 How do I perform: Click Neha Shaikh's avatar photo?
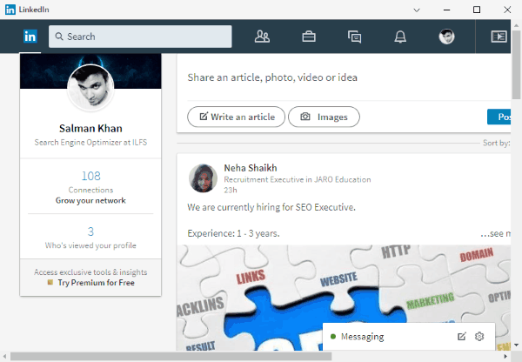(203, 178)
